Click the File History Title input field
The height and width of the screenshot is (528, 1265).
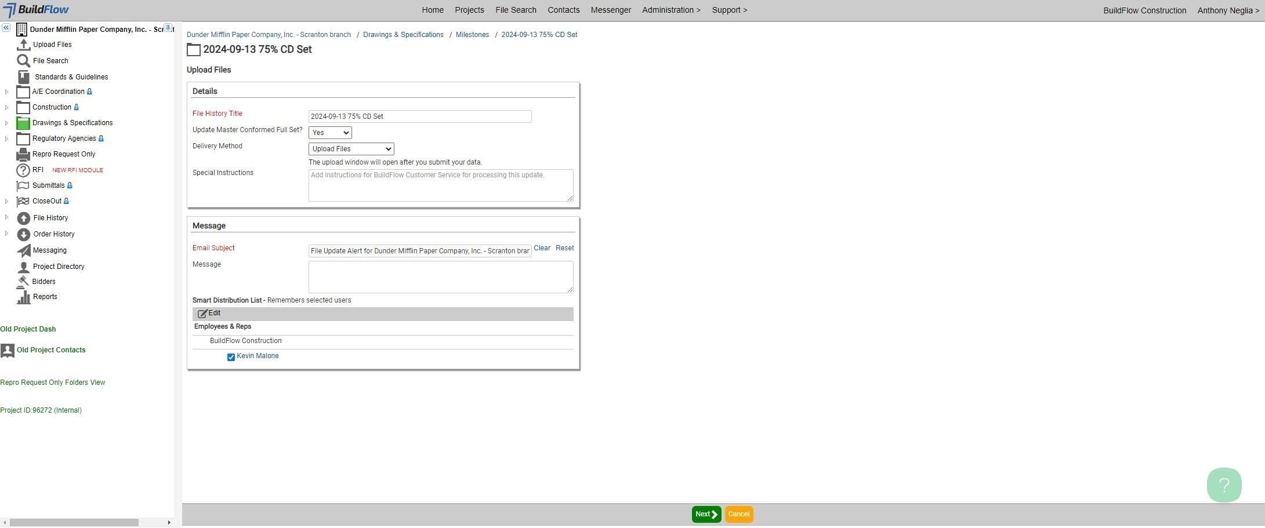point(420,116)
